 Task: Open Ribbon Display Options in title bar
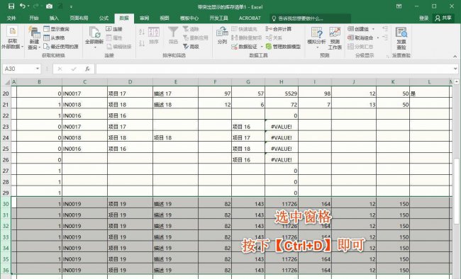[399, 6]
